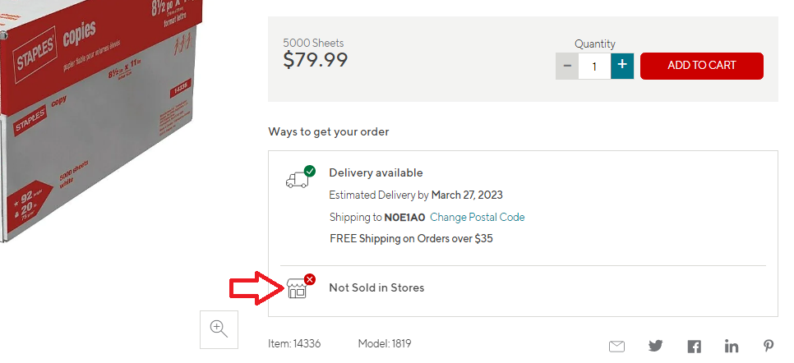Click the store icon with red X
The image size is (794, 363).
click(x=297, y=288)
